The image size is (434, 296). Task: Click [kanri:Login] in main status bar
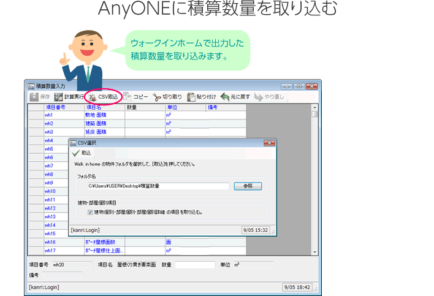[44, 287]
